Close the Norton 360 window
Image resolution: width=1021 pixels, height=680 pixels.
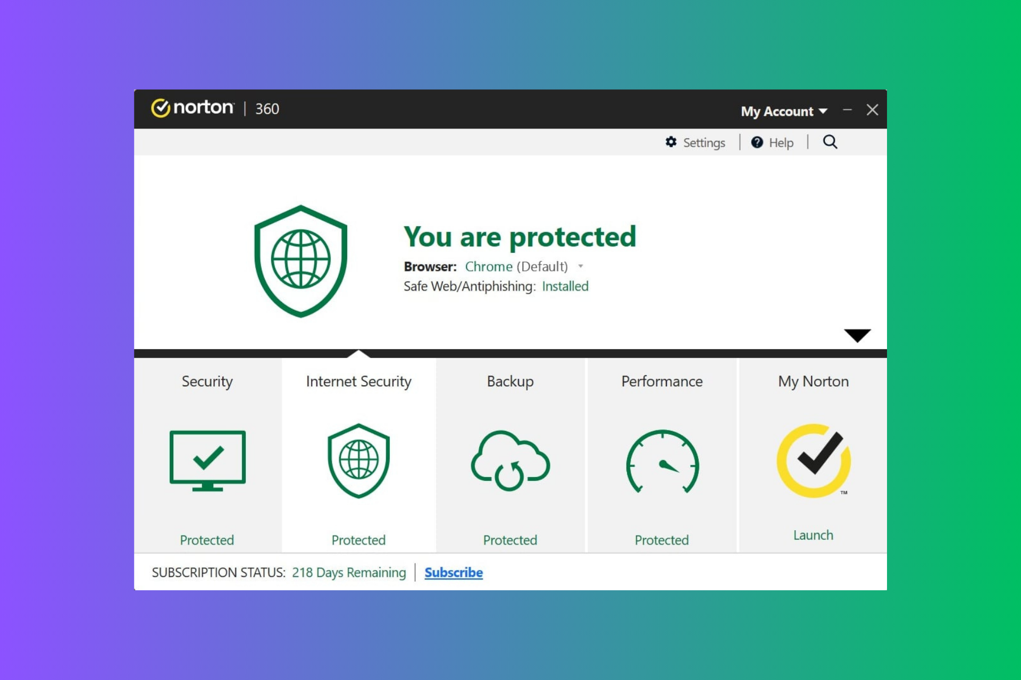tap(872, 110)
